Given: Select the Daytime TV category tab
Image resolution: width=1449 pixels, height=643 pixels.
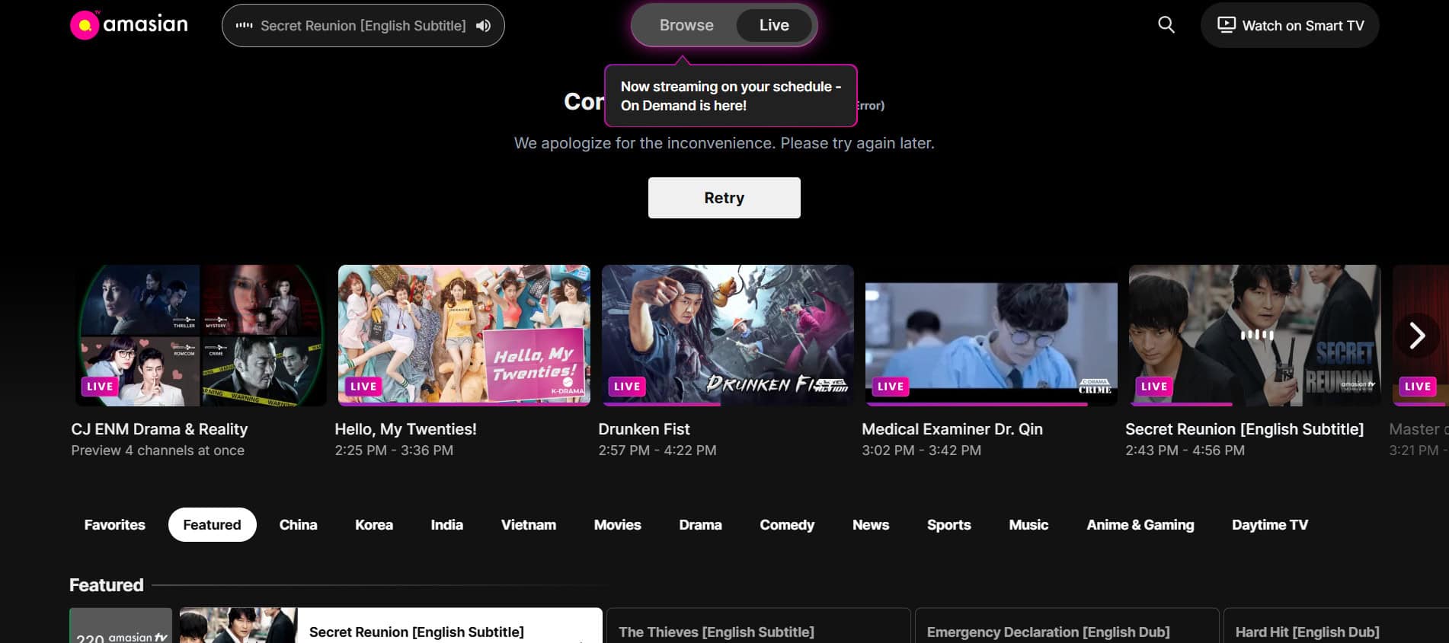Looking at the screenshot, I should click(x=1270, y=525).
